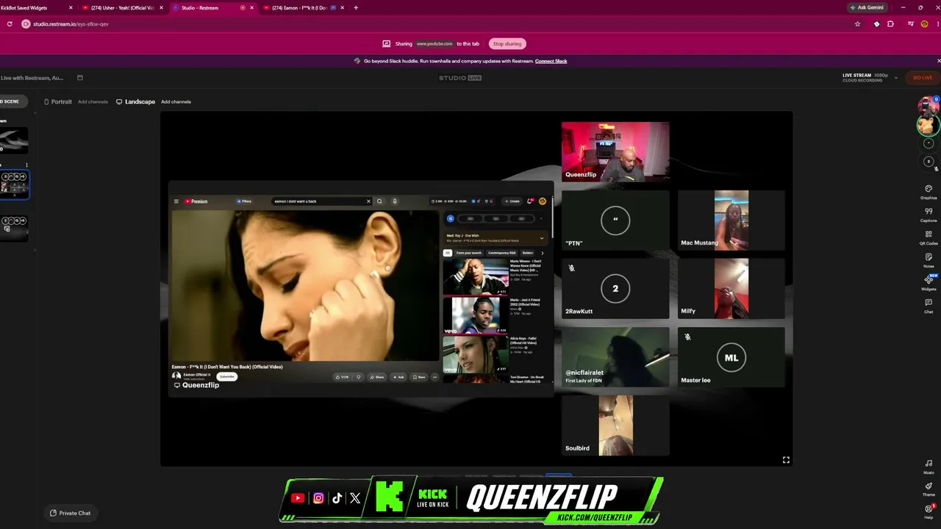The image size is (941, 529).
Task: Open the Notes panel
Action: click(x=929, y=260)
